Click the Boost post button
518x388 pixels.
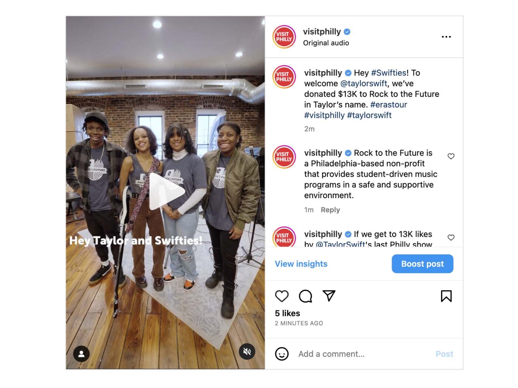pos(423,264)
